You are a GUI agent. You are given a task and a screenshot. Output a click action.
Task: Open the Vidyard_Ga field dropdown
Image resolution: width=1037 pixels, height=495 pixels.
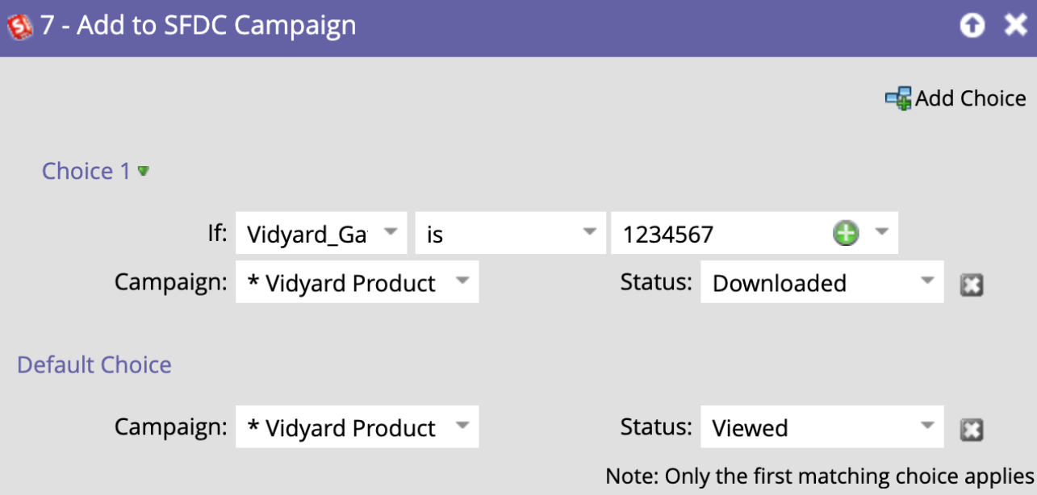pos(321,234)
